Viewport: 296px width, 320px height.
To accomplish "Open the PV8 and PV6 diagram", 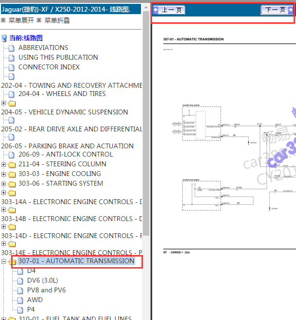I will (47, 290).
